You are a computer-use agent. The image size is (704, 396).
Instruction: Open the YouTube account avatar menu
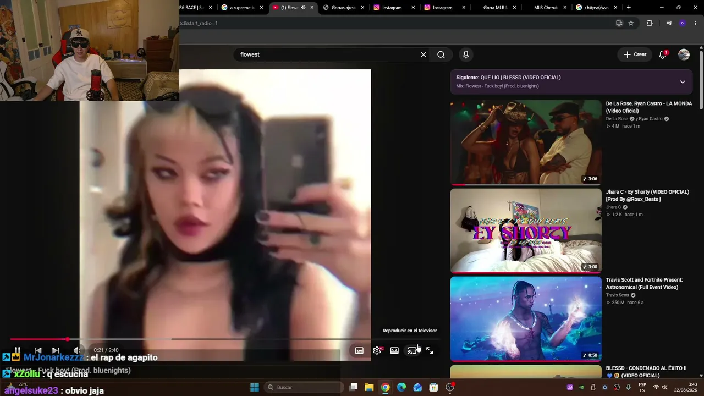point(684,54)
